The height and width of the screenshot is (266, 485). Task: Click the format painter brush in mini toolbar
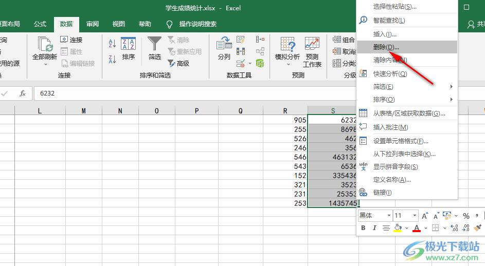[478, 228]
